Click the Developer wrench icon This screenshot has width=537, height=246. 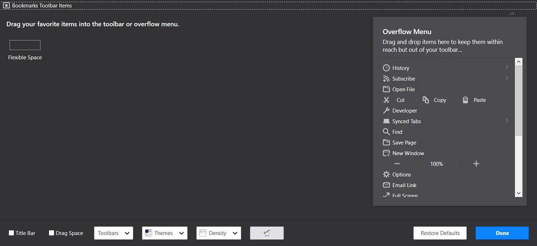386,110
